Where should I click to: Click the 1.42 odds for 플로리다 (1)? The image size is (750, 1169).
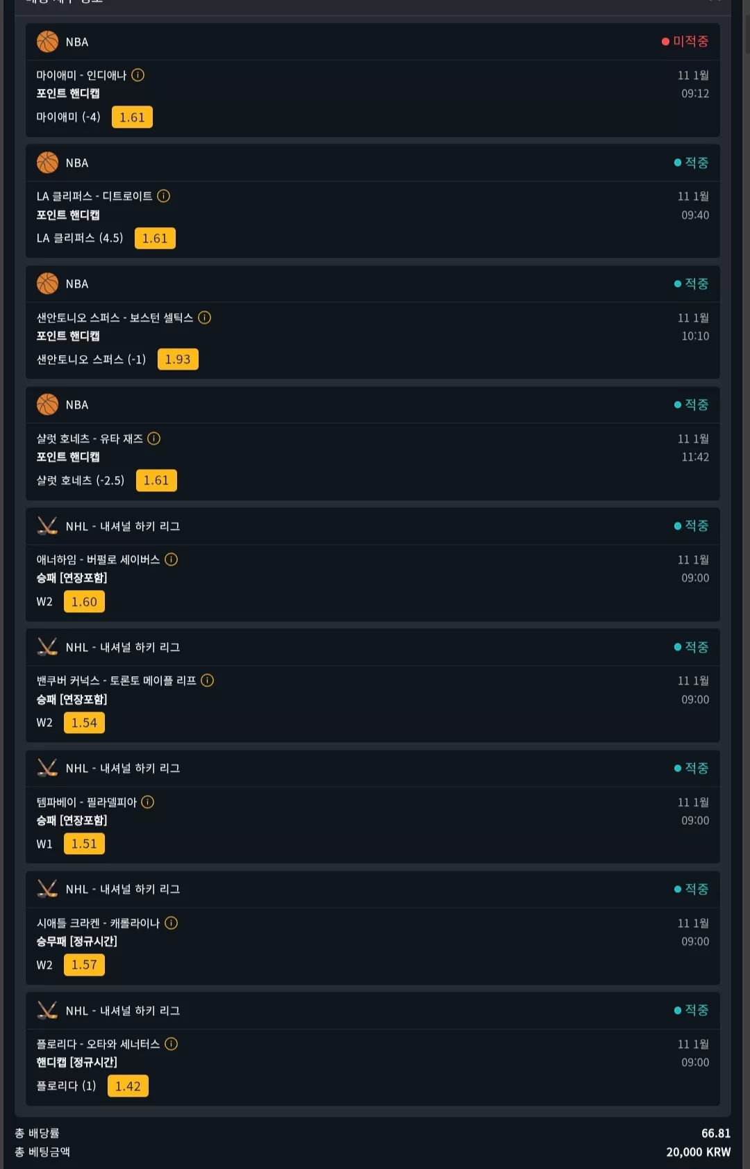pyautogui.click(x=128, y=1086)
